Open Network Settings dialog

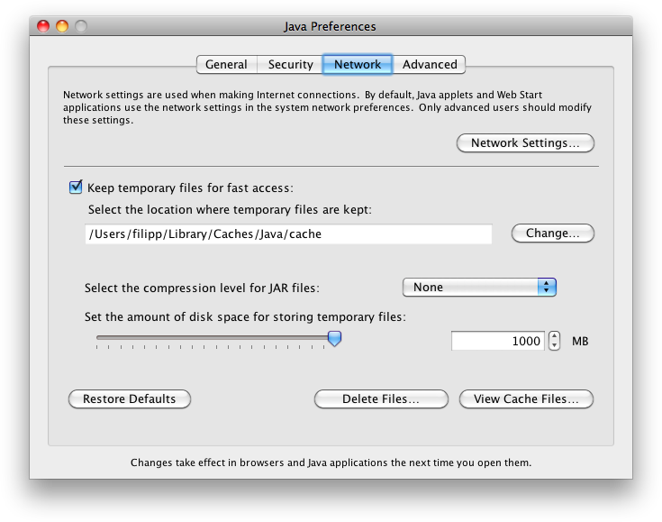click(525, 142)
